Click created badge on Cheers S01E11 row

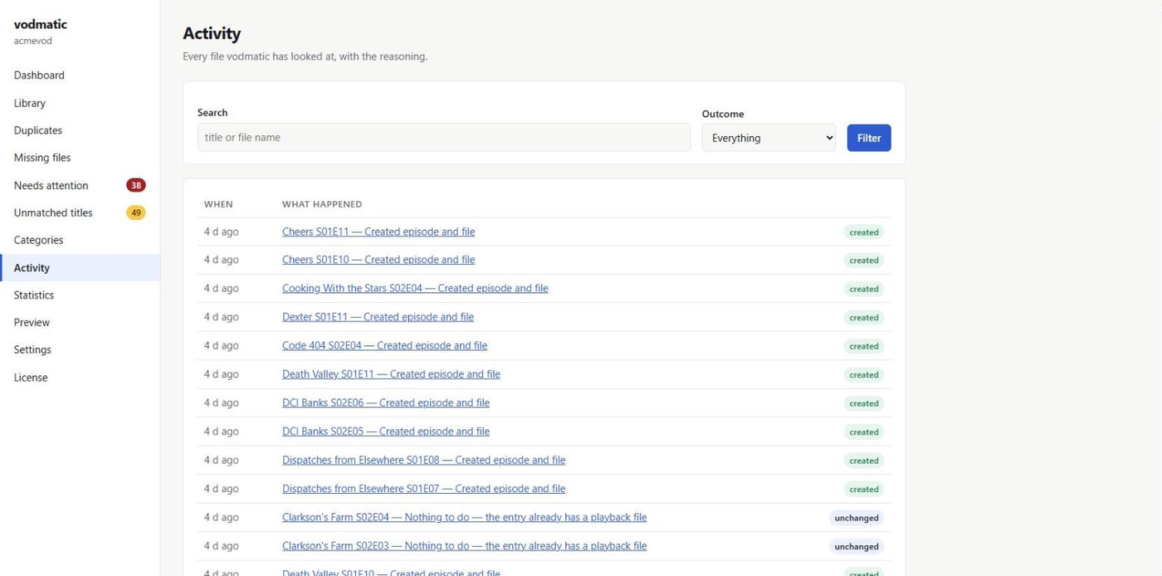(864, 232)
